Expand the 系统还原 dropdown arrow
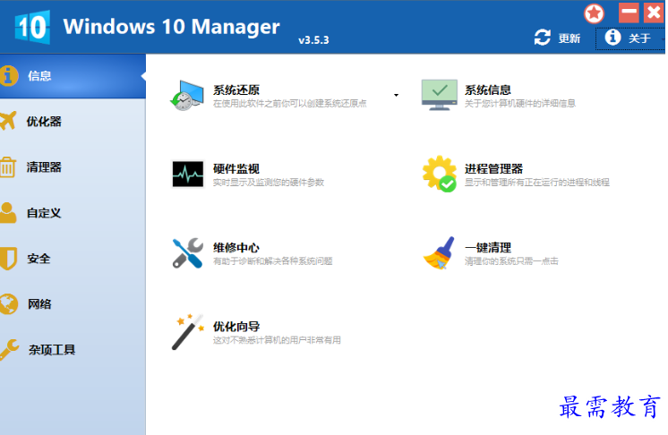668x435 pixels. pos(396,96)
